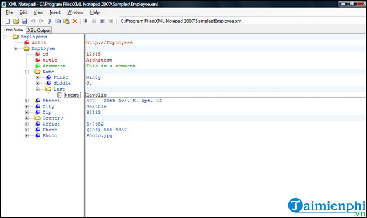367x218 pixels.
Task: Click the 'Seattle' city value
Action: coord(96,106)
